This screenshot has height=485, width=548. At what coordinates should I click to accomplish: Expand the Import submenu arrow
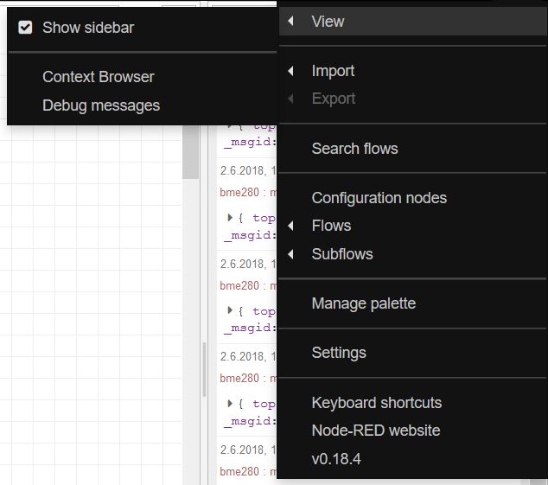pyautogui.click(x=290, y=71)
